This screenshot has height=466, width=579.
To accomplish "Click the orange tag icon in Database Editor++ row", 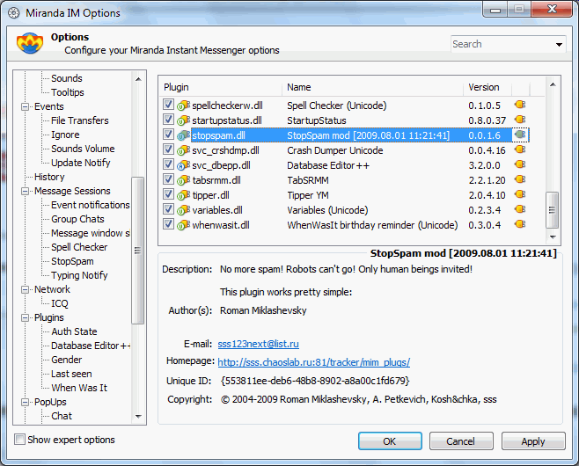I will click(520, 164).
